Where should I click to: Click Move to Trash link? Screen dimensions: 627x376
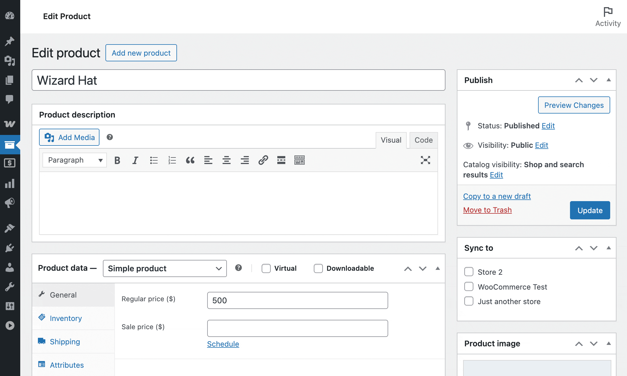(487, 210)
